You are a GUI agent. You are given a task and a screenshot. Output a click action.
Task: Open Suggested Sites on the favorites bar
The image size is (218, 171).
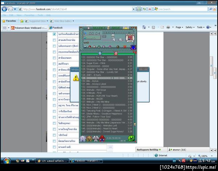(37, 21)
